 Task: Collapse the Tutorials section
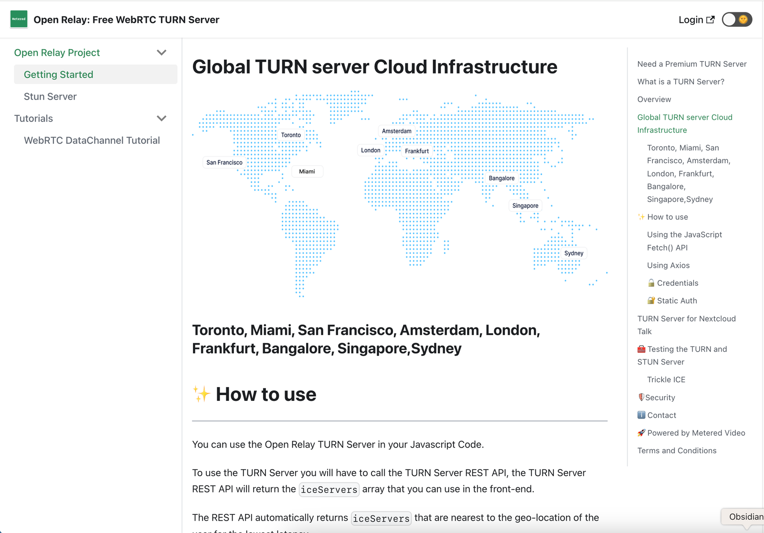click(x=161, y=118)
